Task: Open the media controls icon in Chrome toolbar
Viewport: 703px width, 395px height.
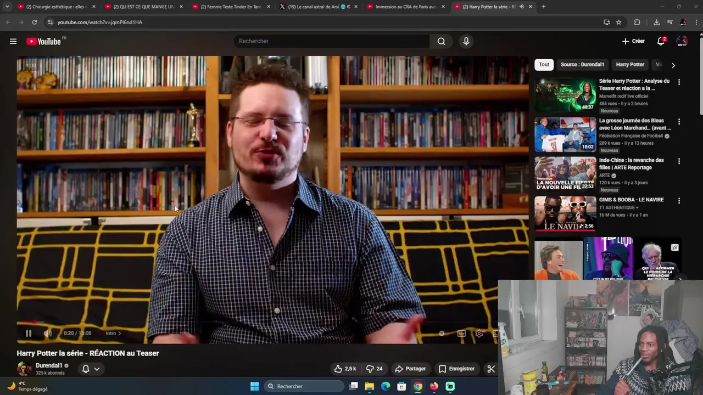Action: (x=670, y=22)
